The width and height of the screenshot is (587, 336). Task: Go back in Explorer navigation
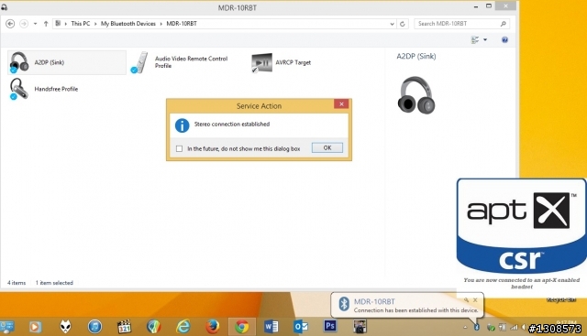click(10, 24)
